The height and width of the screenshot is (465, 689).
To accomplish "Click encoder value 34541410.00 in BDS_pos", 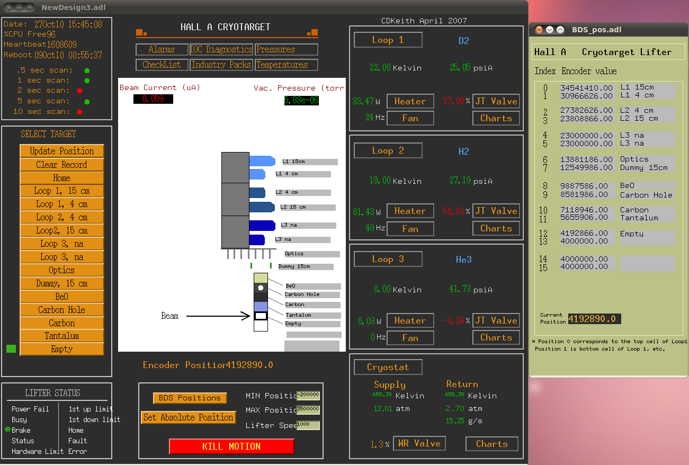I will click(x=587, y=87).
